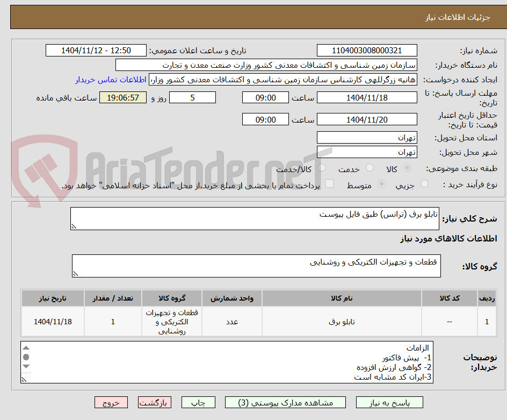Image resolution: width=507 pixels, height=420 pixels.
Task: Click the نام دستگاه خریدار field
Action: coord(266,65)
